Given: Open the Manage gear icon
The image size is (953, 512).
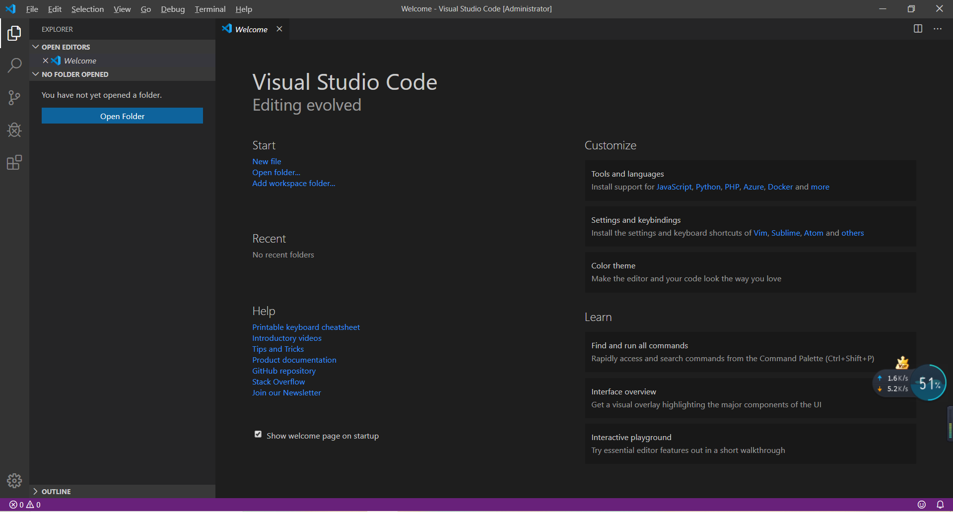Looking at the screenshot, I should click(14, 480).
